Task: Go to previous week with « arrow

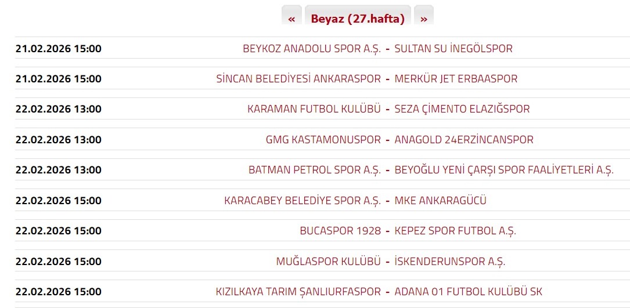Action: tap(291, 19)
